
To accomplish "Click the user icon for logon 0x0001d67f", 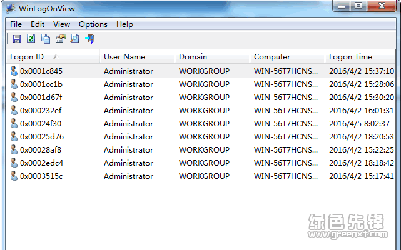I will click(x=14, y=97).
